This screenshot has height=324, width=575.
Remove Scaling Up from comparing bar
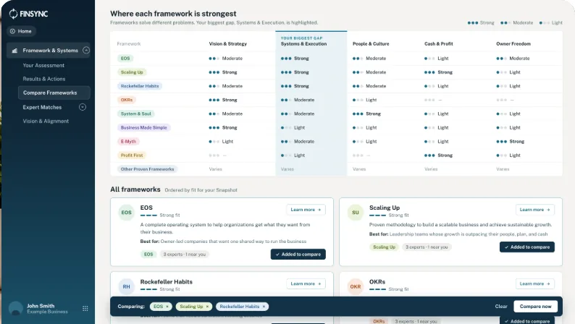pos(207,307)
